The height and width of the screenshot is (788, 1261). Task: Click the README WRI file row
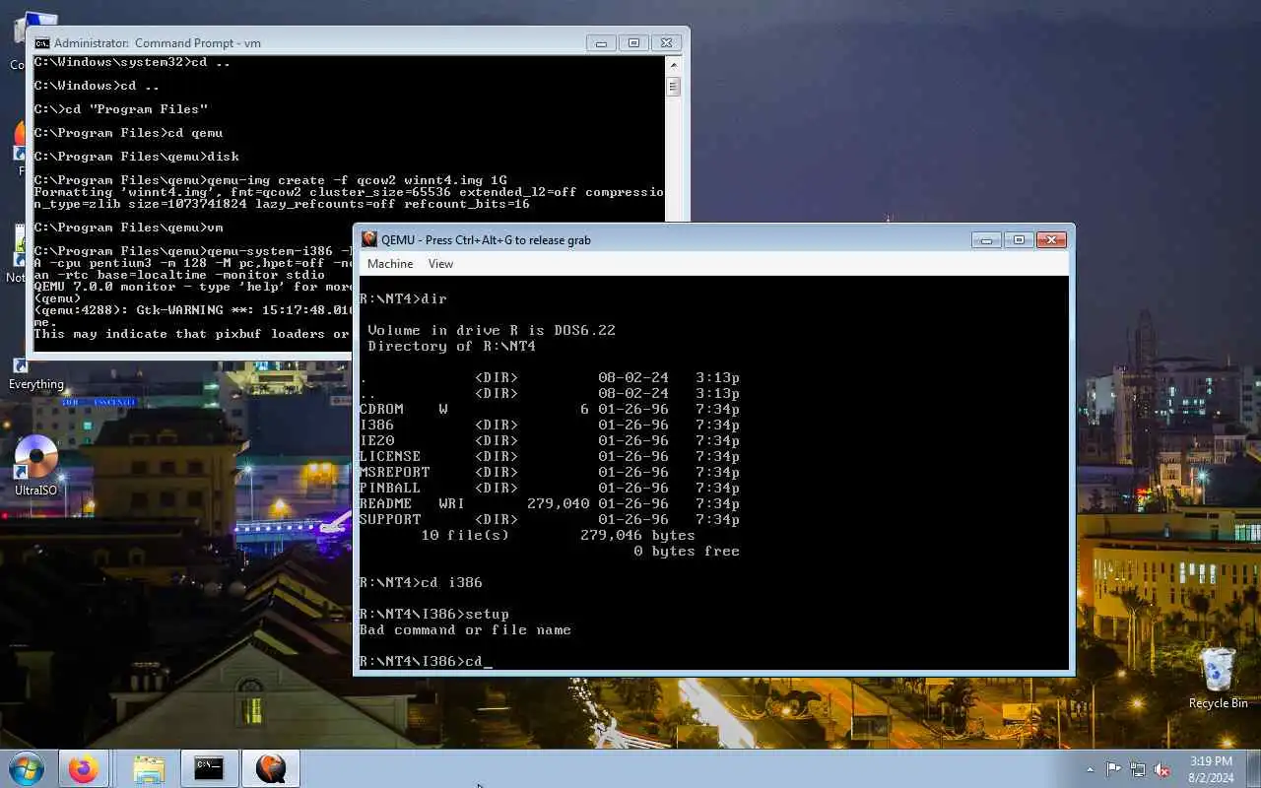[550, 503]
